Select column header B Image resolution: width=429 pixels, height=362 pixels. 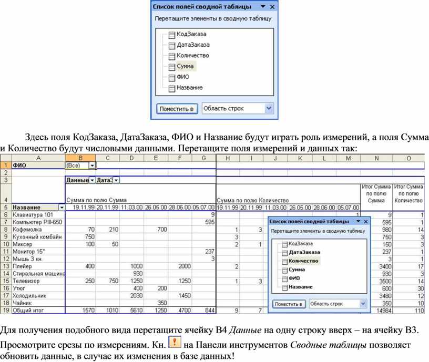pyautogui.click(x=80, y=158)
